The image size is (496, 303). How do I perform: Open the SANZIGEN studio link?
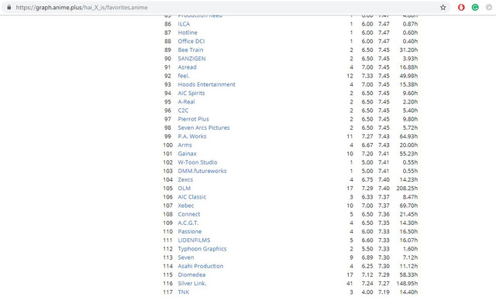(x=191, y=59)
